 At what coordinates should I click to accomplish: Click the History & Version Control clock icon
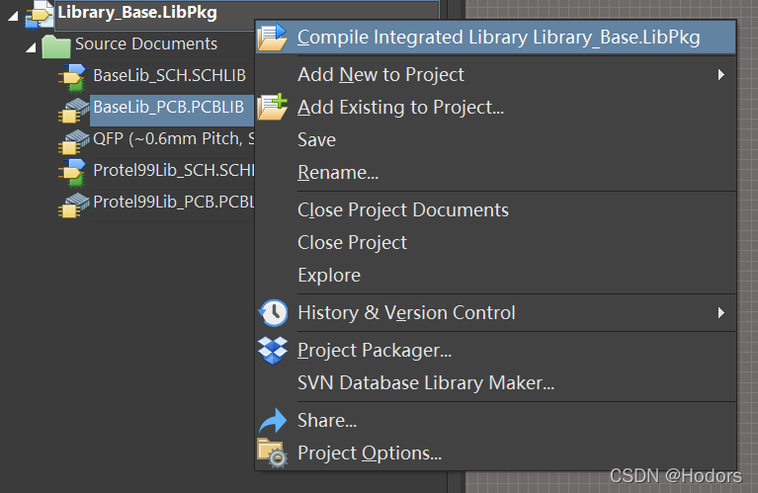point(273,313)
